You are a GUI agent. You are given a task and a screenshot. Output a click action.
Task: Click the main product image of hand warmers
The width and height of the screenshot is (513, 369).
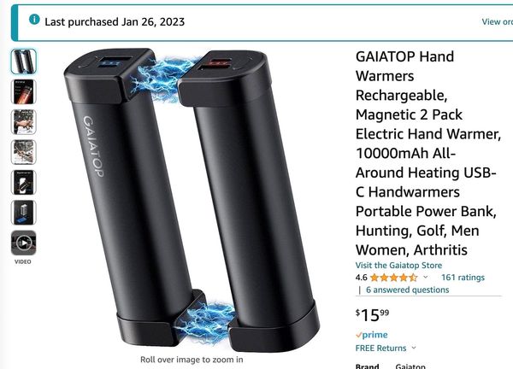[192, 200]
